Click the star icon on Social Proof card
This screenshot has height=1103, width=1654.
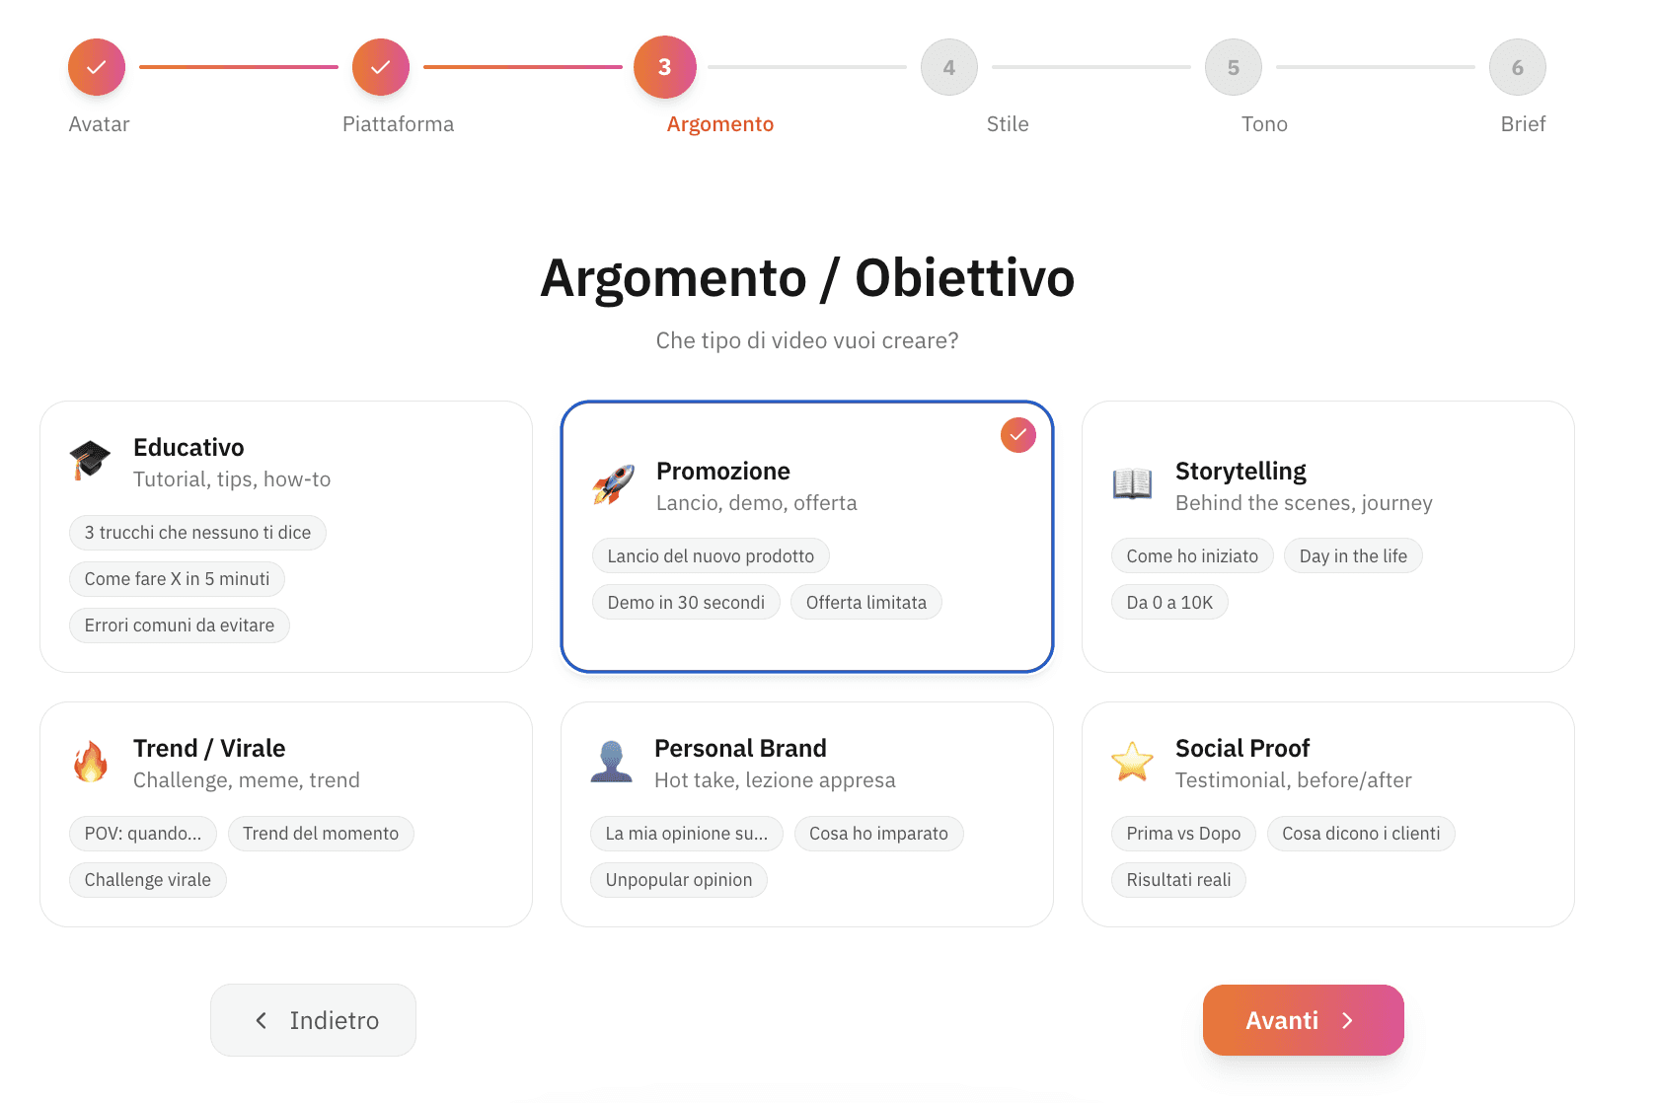tap(1132, 762)
